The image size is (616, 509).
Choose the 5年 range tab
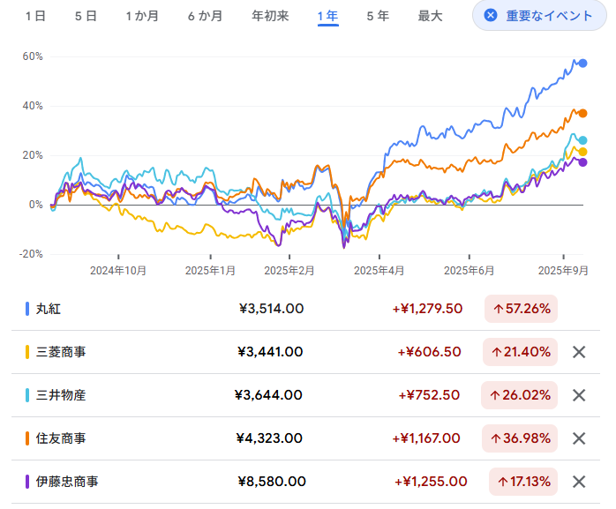[378, 16]
